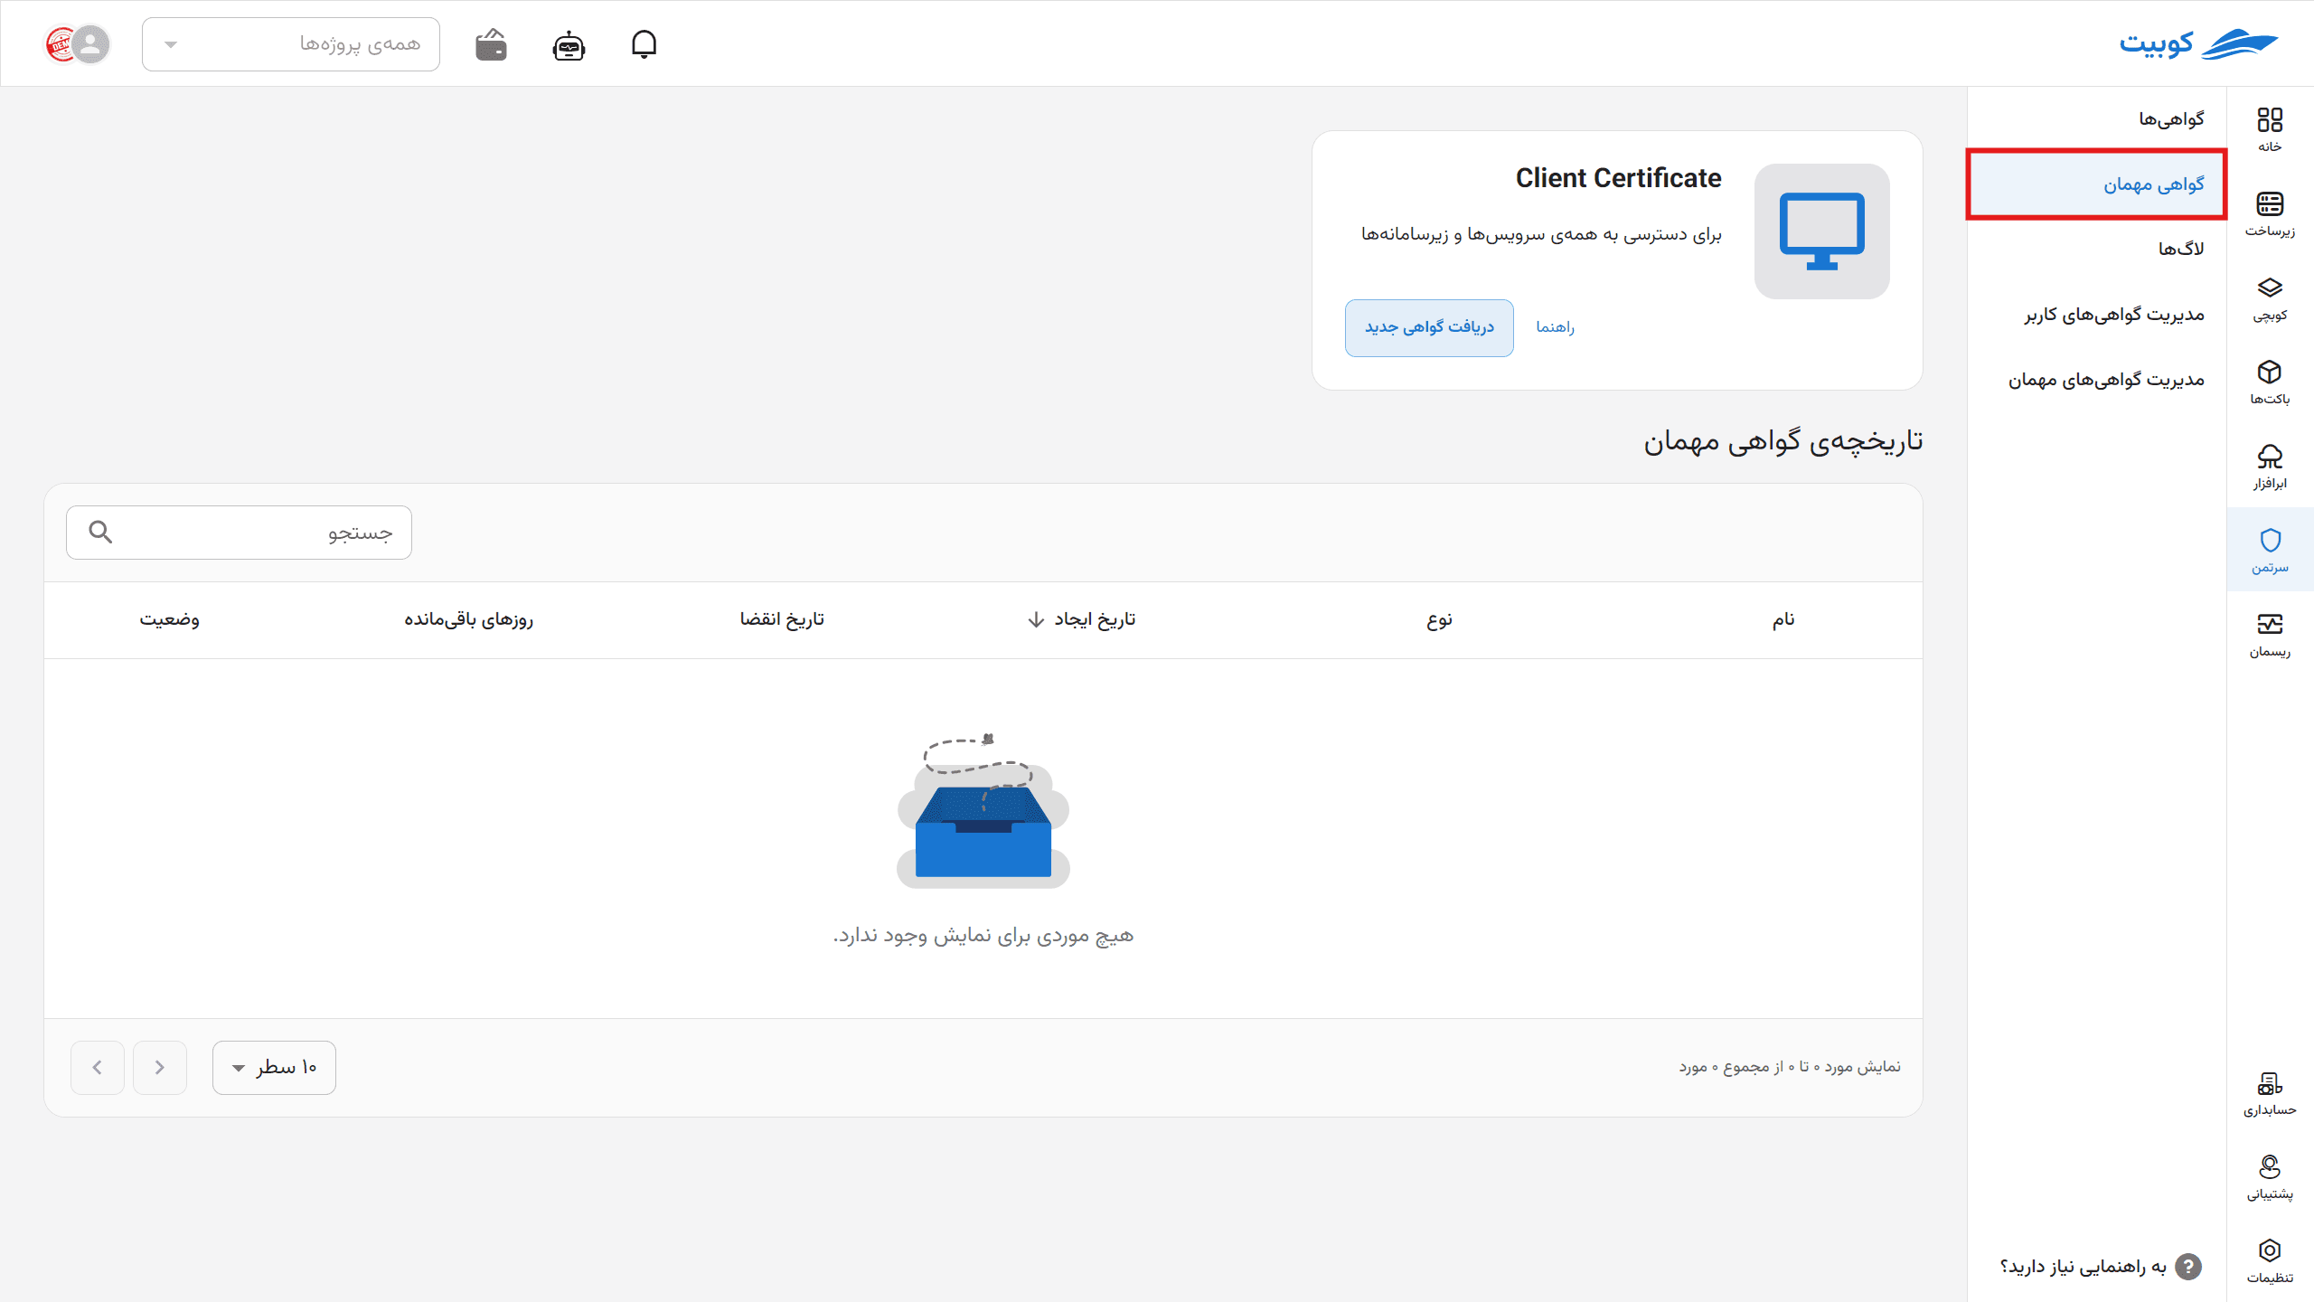Open the robot assistant icon
The image size is (2314, 1302).
569,44
